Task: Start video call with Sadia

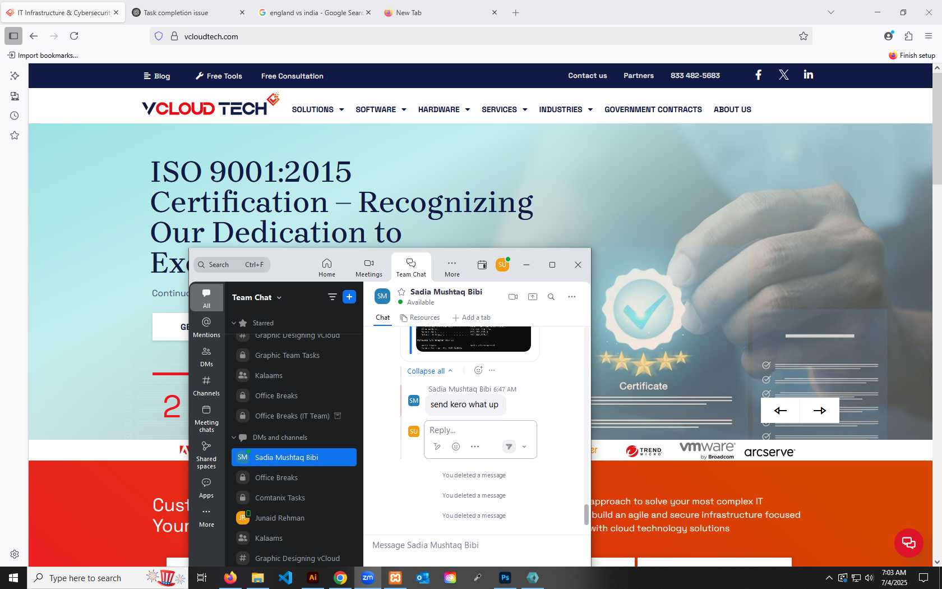Action: pyautogui.click(x=513, y=297)
